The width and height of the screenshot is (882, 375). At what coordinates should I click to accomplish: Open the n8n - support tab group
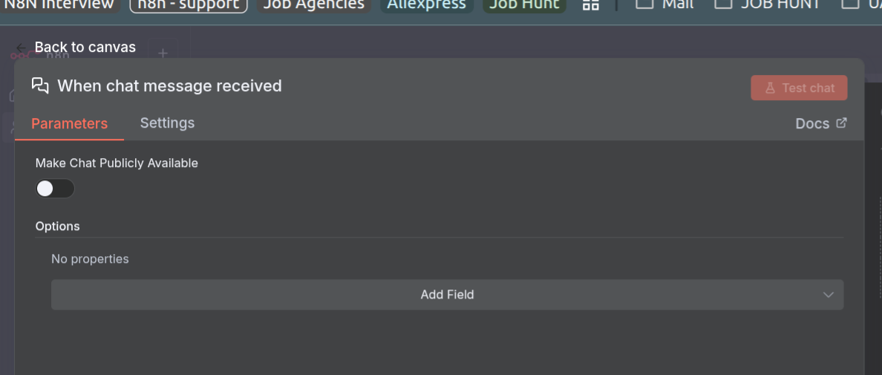point(189,4)
